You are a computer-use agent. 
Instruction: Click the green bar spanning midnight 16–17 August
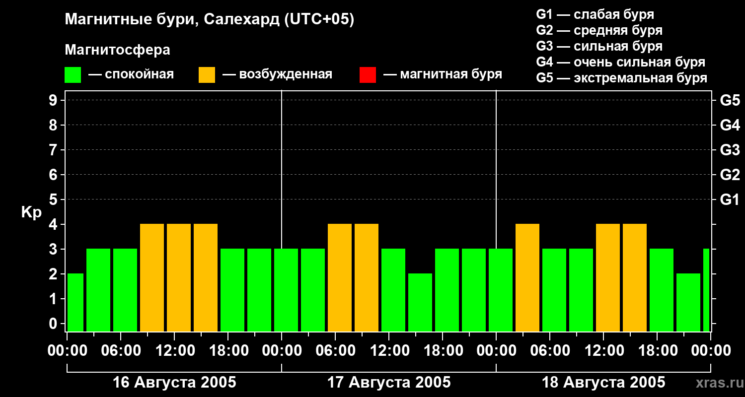(x=286, y=290)
